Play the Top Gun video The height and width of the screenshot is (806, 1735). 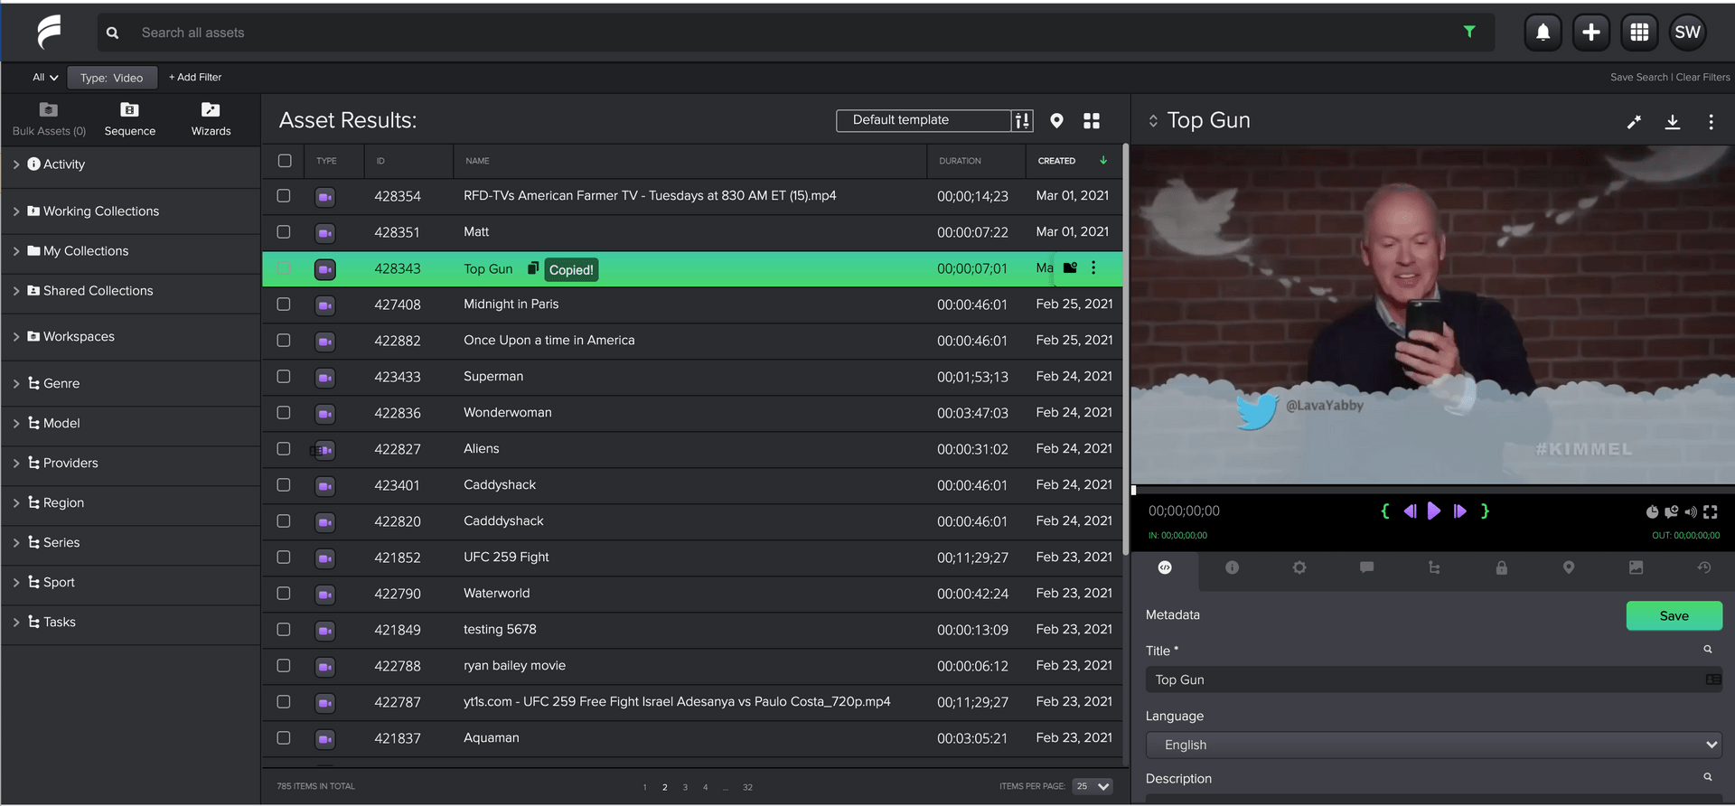[x=1434, y=511]
